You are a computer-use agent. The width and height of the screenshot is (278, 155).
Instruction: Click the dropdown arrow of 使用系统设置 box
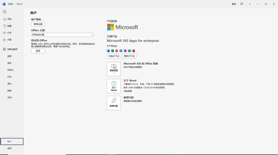click(92, 35)
